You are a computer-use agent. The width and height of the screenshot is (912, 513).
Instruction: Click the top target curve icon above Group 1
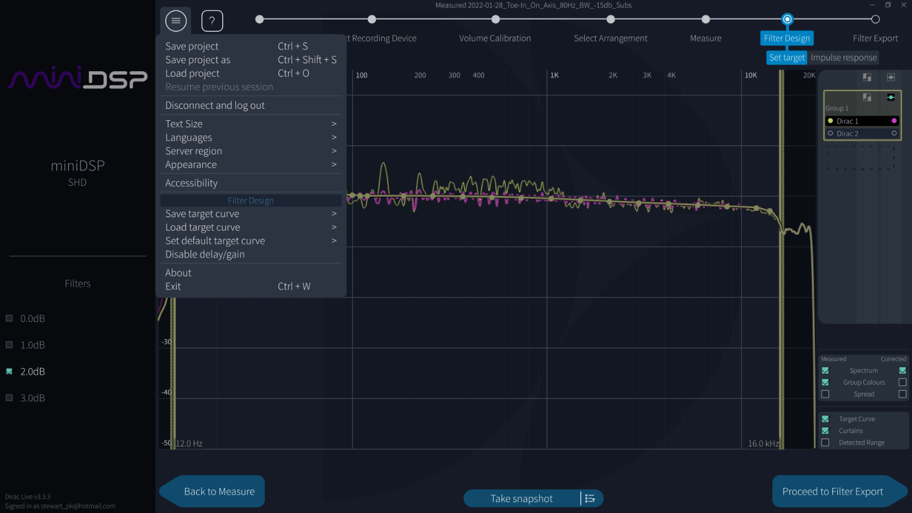pos(890,78)
